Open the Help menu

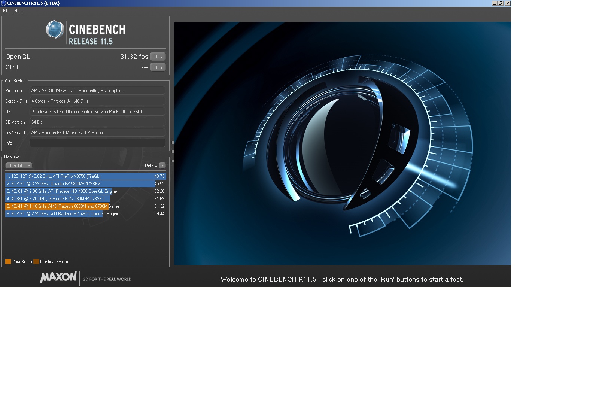click(x=18, y=11)
